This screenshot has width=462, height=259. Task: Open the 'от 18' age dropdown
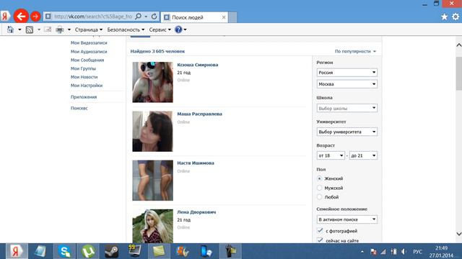point(331,155)
